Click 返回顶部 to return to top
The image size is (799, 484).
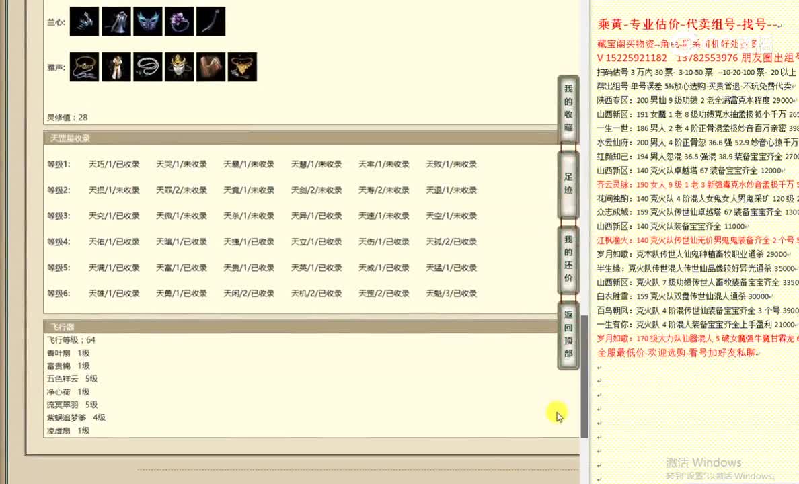tap(568, 334)
